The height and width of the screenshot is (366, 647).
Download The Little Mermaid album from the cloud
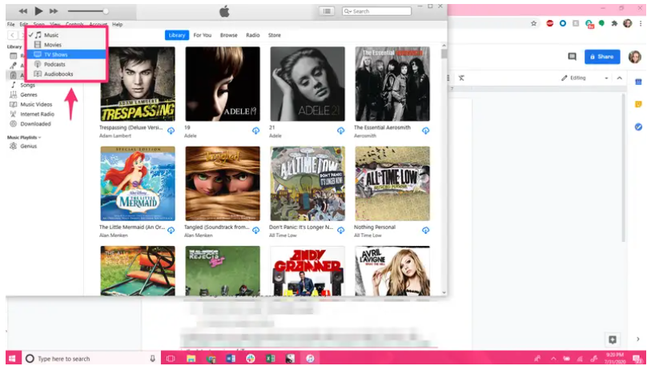point(171,230)
